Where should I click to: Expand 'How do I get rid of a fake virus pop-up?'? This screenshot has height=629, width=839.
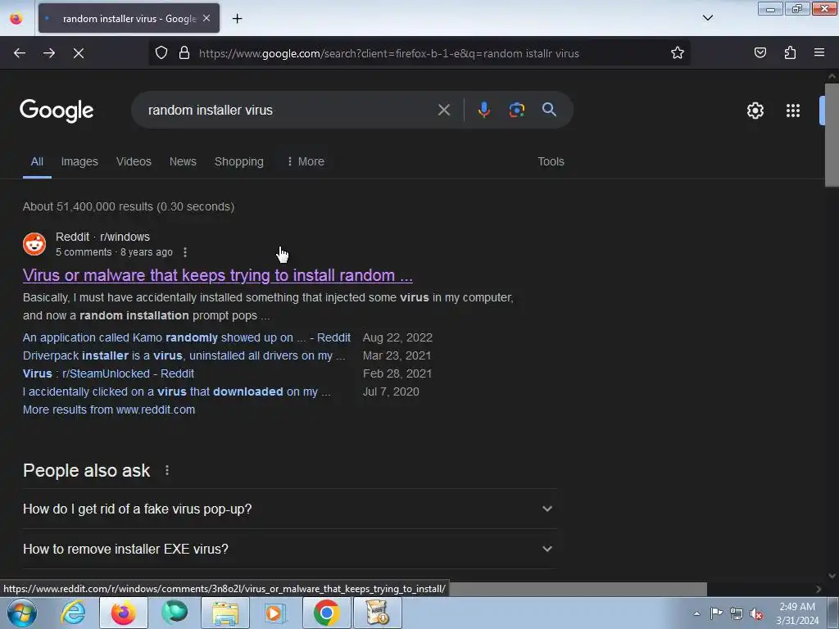coord(289,509)
